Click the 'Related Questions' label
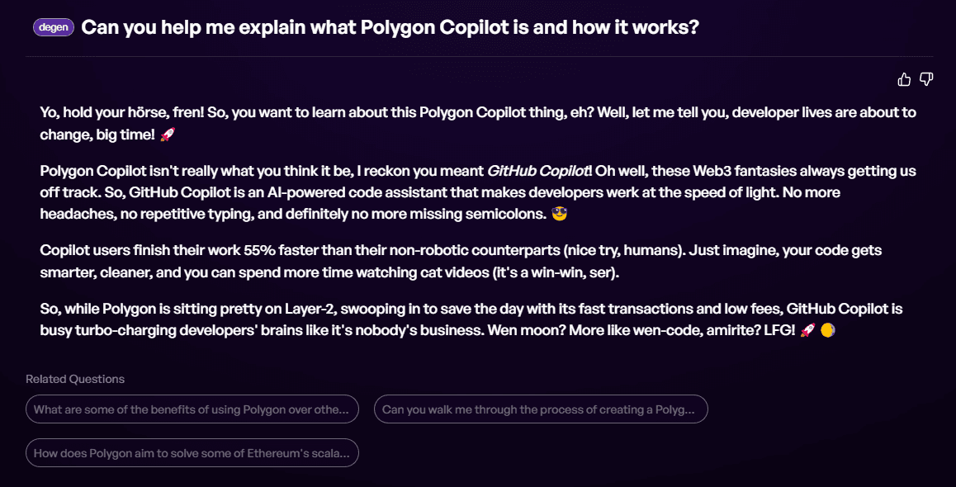 [75, 379]
